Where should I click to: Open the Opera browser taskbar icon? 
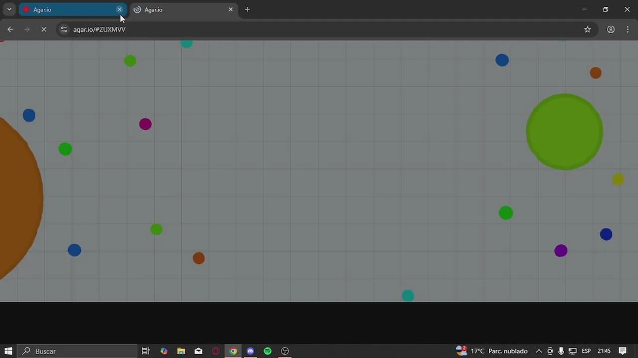[216, 351]
